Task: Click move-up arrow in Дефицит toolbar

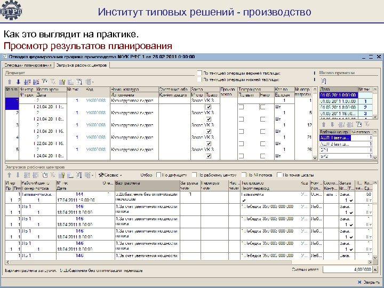Action: [x=10, y=82]
